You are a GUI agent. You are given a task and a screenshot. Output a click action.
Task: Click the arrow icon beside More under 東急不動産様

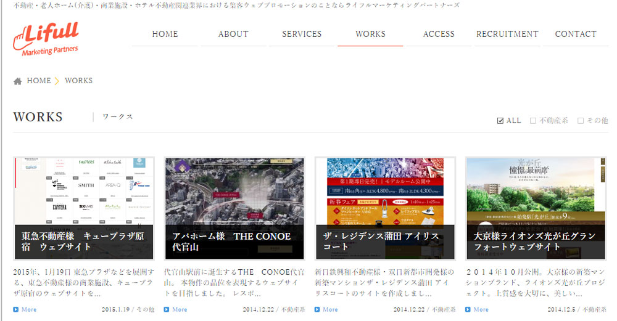[16, 310]
